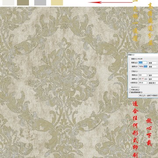
Task: Click the pixel width input field
Action: (143, 63)
